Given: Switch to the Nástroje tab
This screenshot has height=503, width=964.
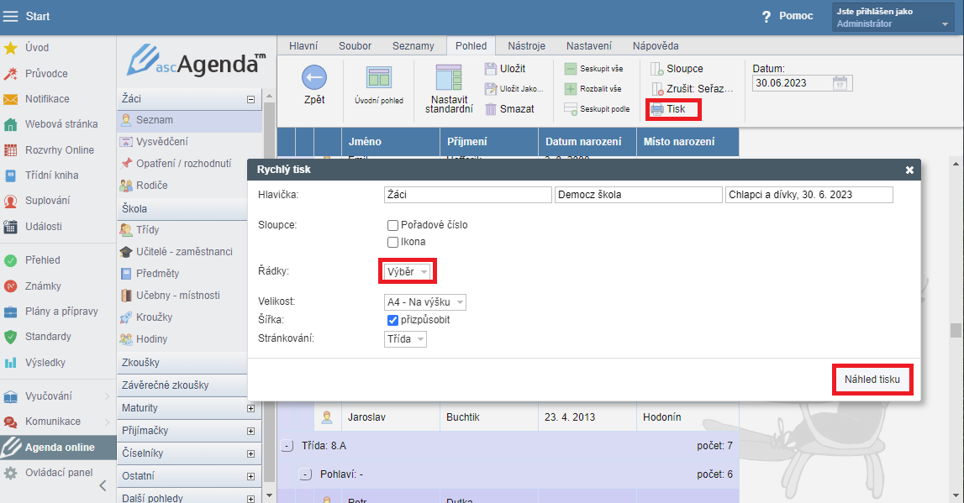Looking at the screenshot, I should click(526, 46).
